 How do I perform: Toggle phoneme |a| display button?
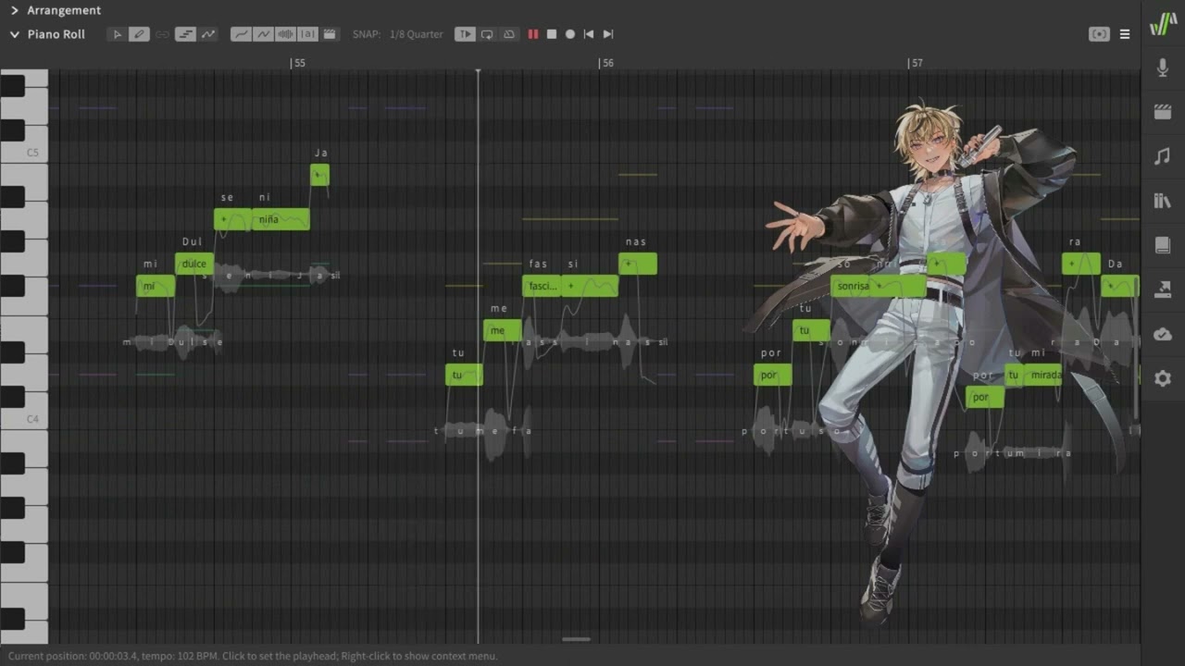point(307,34)
